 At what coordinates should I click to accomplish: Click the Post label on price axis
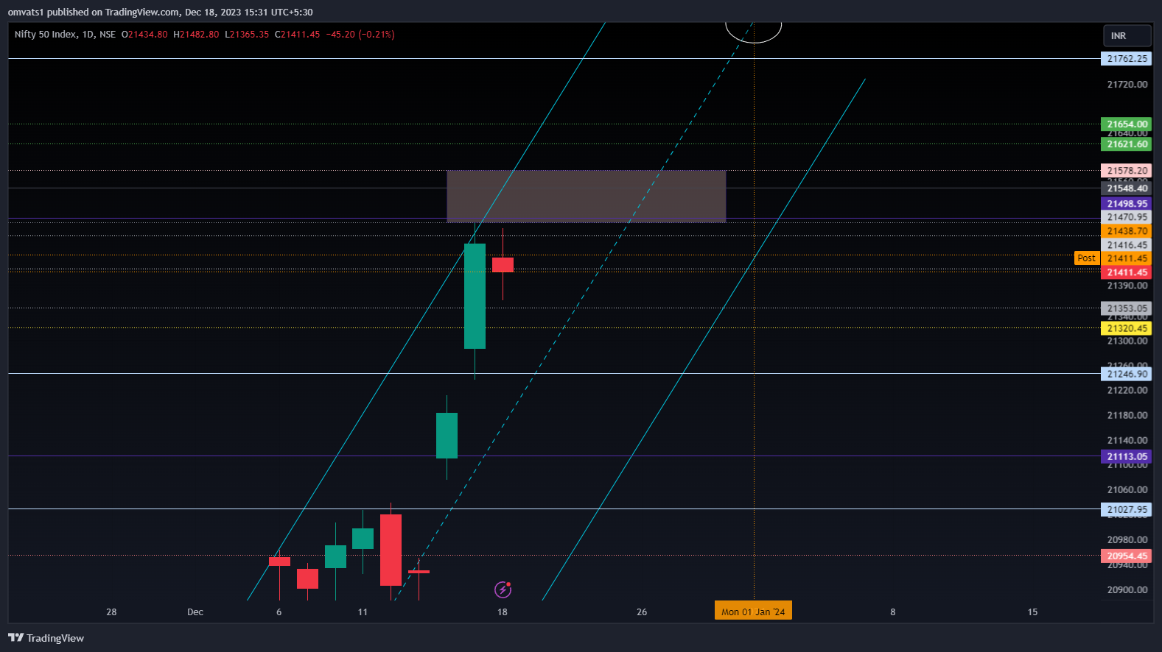tap(1086, 258)
